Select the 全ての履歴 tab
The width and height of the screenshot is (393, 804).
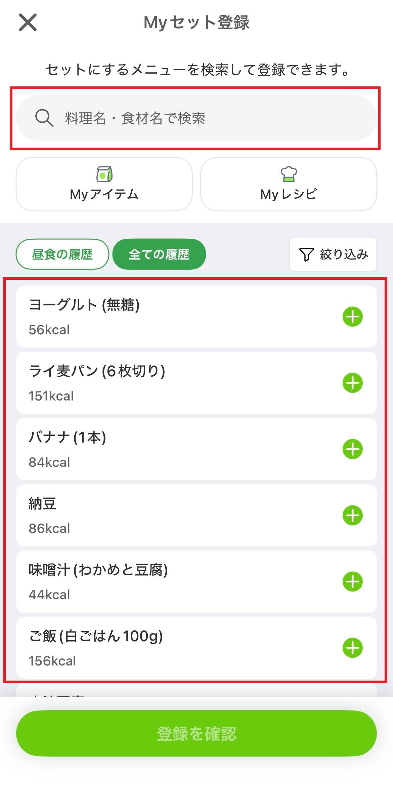point(159,254)
